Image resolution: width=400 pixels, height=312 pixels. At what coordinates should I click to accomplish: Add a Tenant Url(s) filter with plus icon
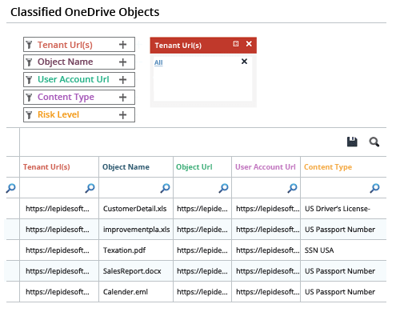coord(122,45)
